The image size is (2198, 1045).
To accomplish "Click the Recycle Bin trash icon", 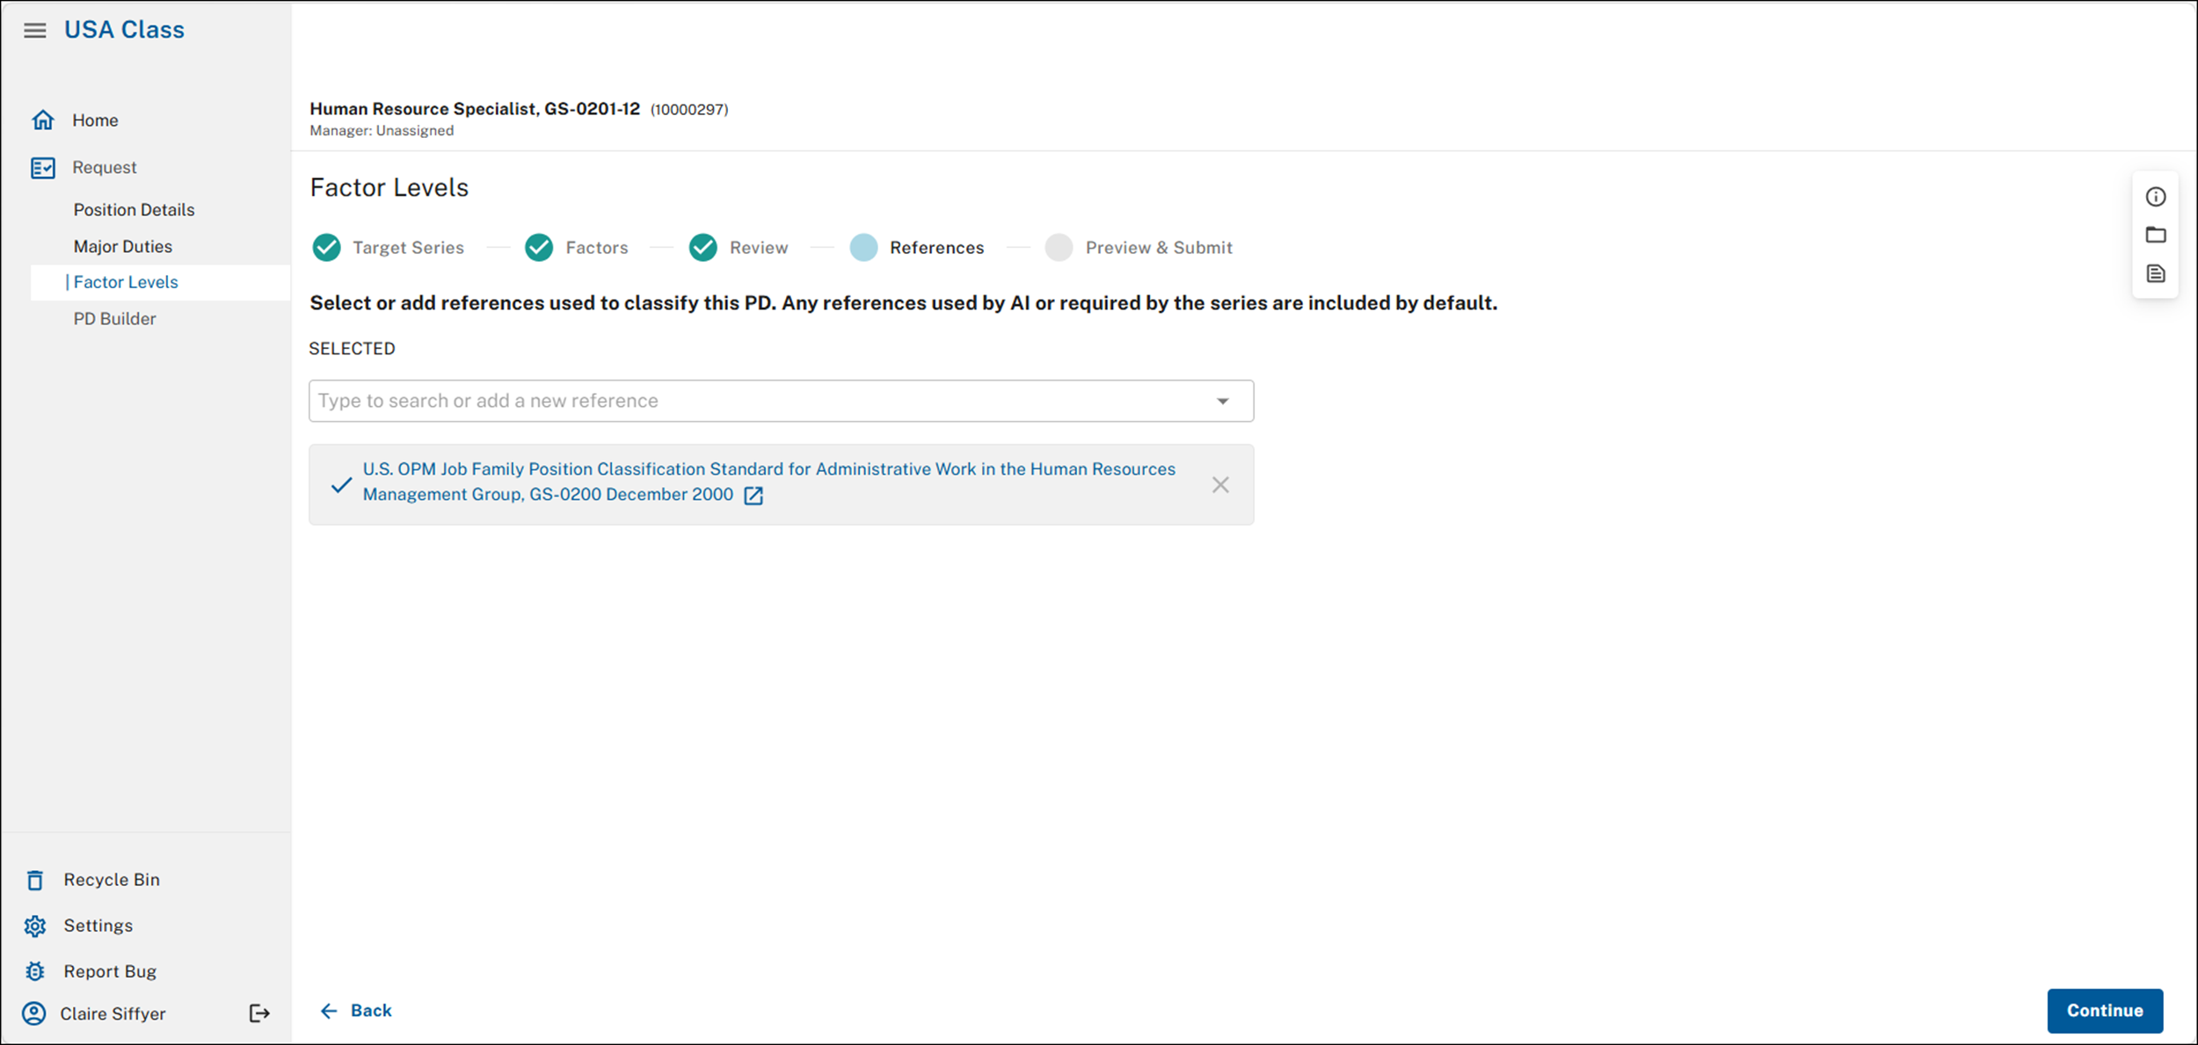I will tap(35, 880).
